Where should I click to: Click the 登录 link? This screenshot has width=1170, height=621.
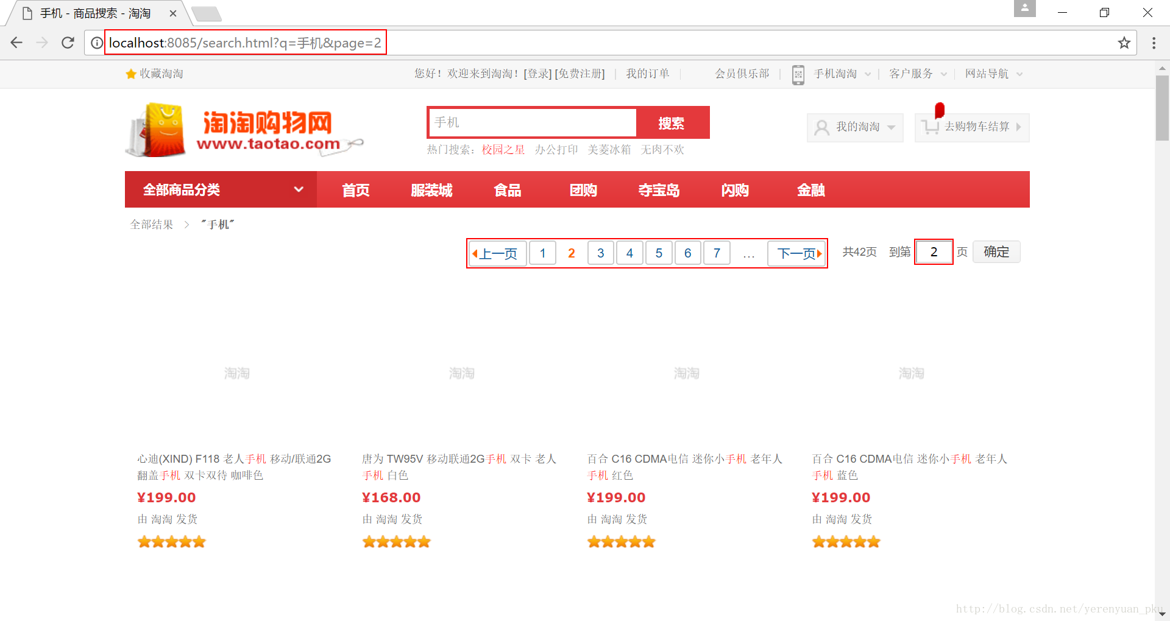(537, 74)
